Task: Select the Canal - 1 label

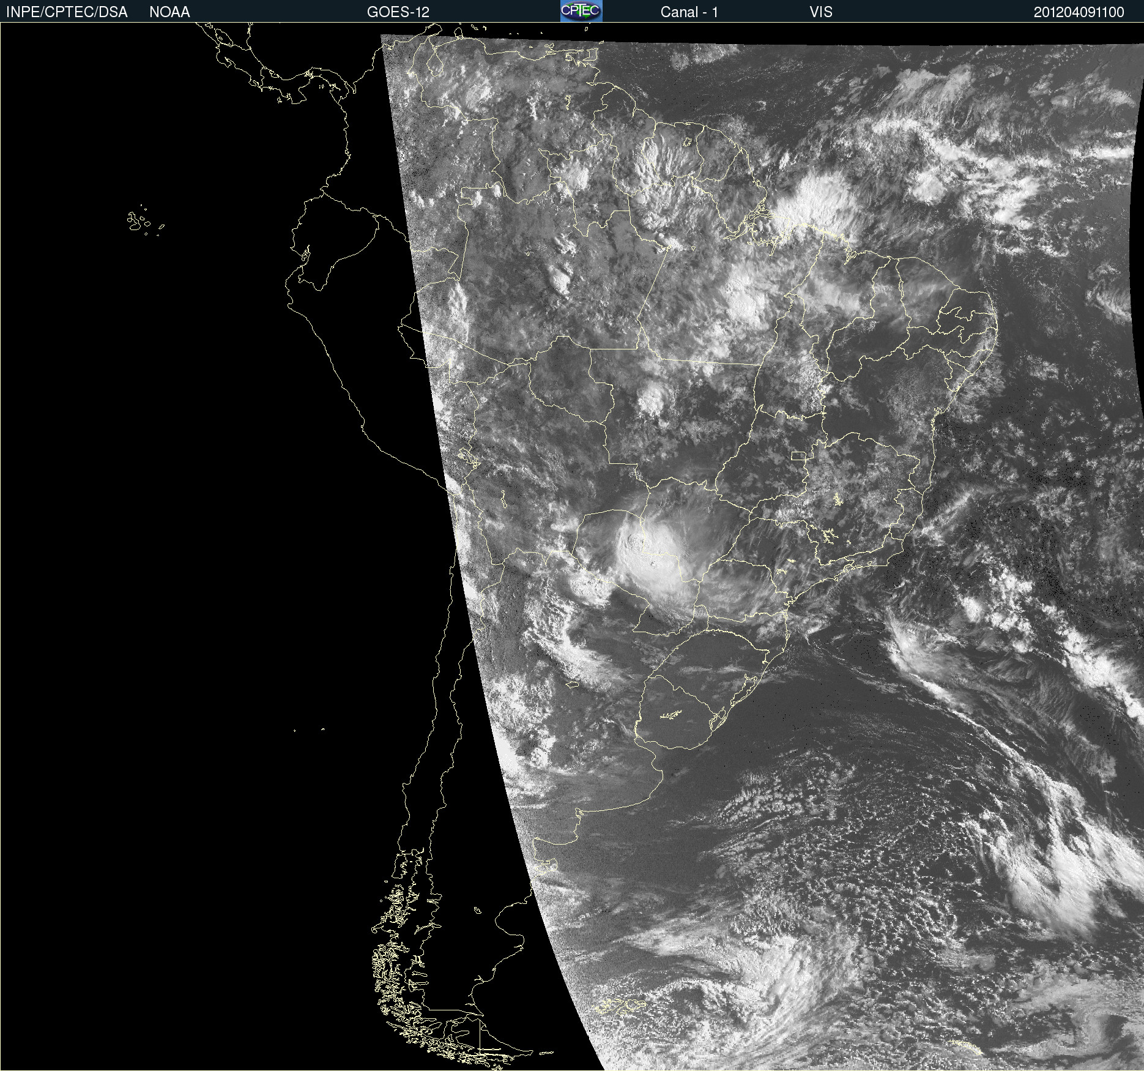Action: pyautogui.click(x=689, y=12)
